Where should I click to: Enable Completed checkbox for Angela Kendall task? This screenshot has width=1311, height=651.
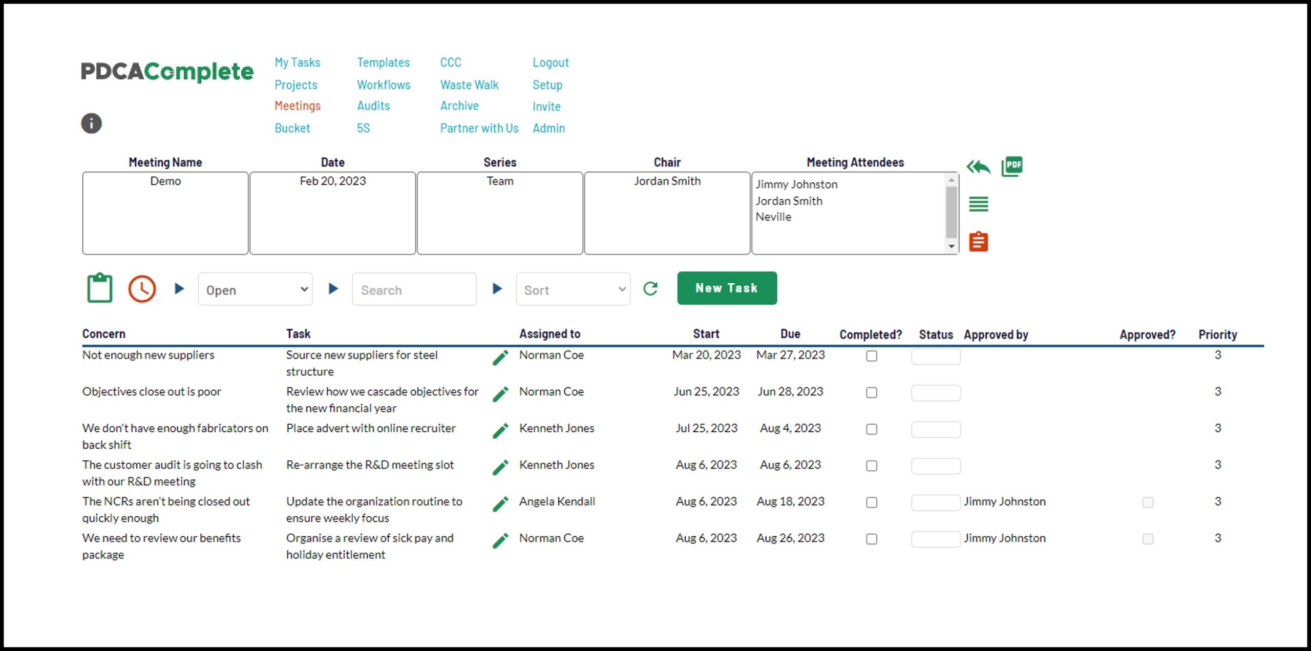coord(873,502)
